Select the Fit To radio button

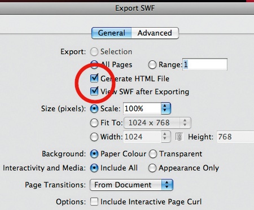(x=94, y=123)
